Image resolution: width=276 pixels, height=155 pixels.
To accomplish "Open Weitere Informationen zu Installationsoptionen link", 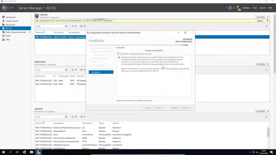I will pos(135,101).
